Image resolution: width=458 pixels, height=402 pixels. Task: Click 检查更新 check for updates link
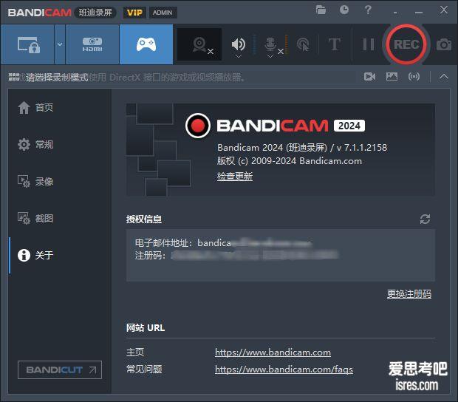235,176
